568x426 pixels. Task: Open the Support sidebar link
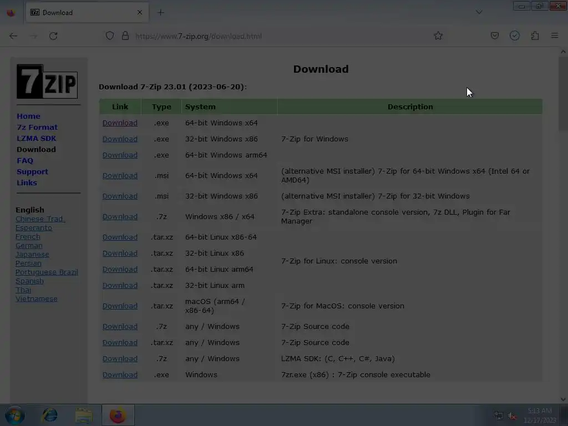(x=32, y=172)
